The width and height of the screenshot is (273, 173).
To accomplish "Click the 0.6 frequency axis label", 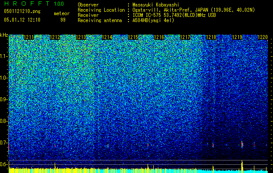I will 3,164.
